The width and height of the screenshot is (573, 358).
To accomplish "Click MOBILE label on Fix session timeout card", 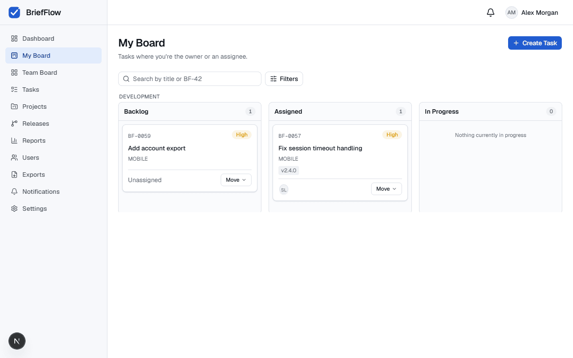I will pos(288,159).
